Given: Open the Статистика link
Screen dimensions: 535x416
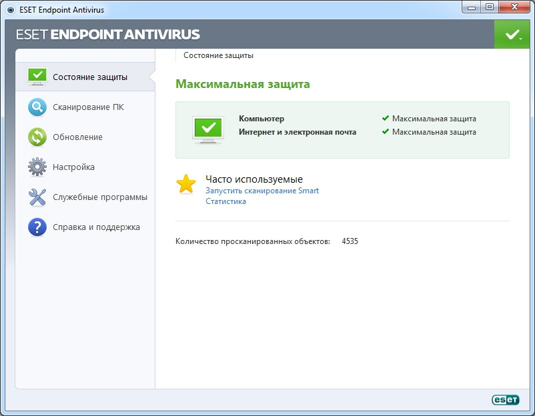Looking at the screenshot, I should coord(225,201).
